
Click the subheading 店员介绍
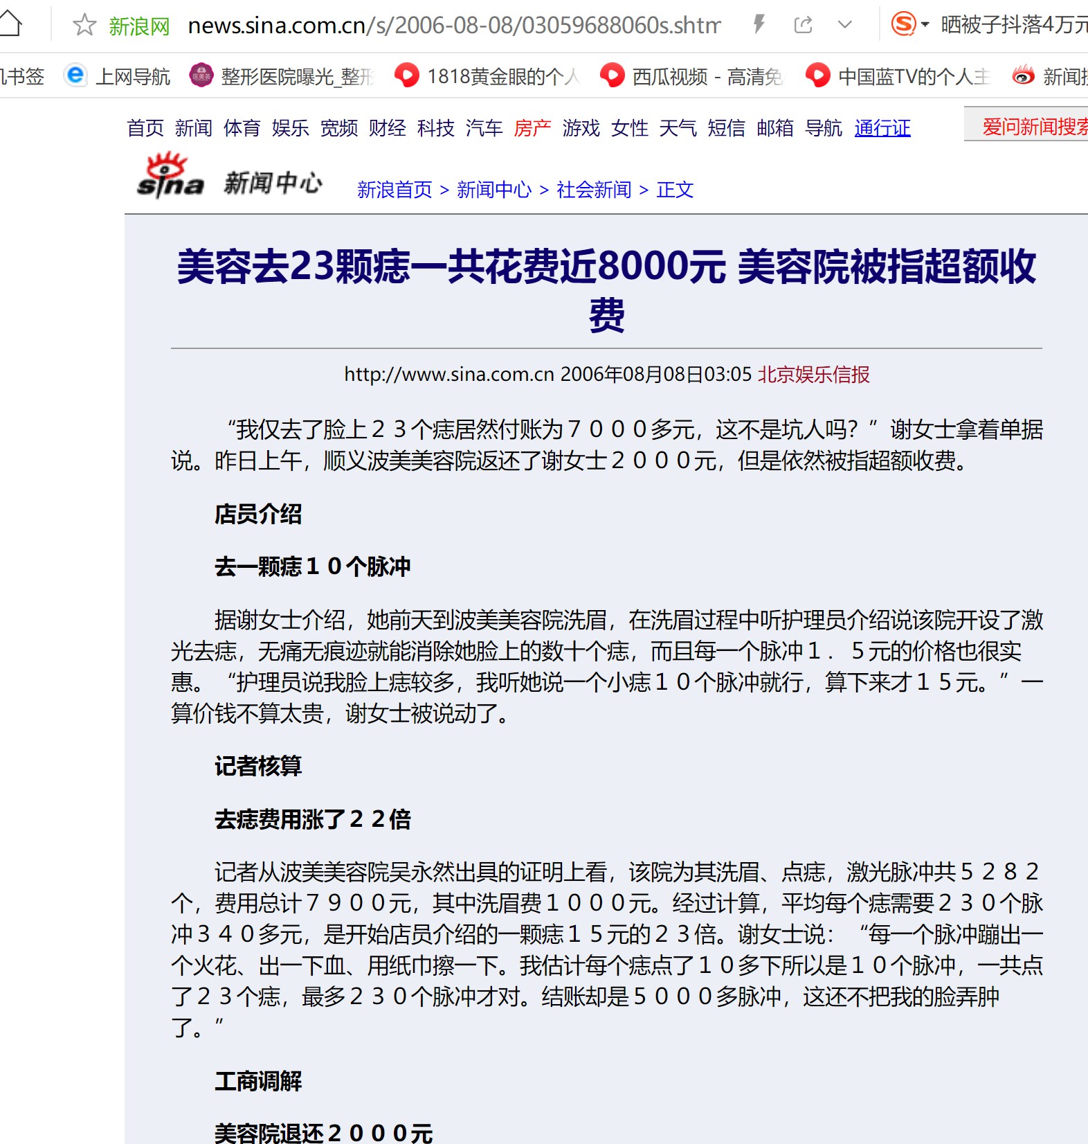pos(258,514)
